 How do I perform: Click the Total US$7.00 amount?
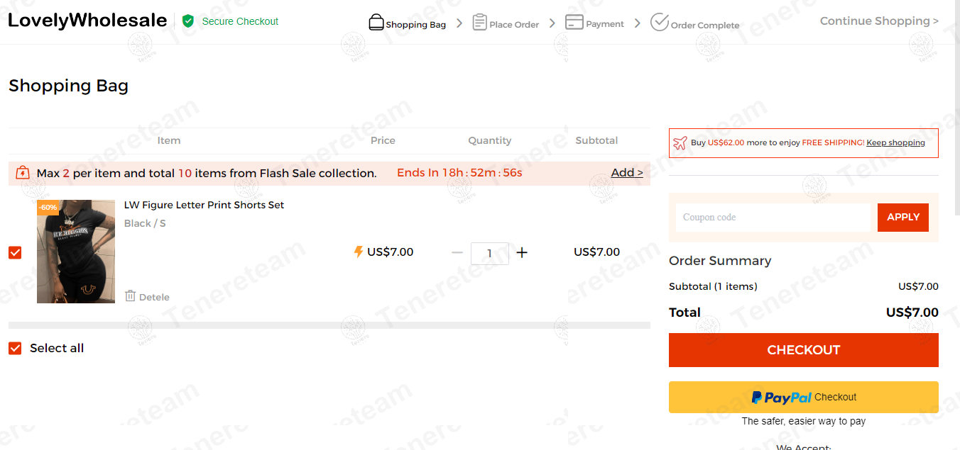(912, 313)
